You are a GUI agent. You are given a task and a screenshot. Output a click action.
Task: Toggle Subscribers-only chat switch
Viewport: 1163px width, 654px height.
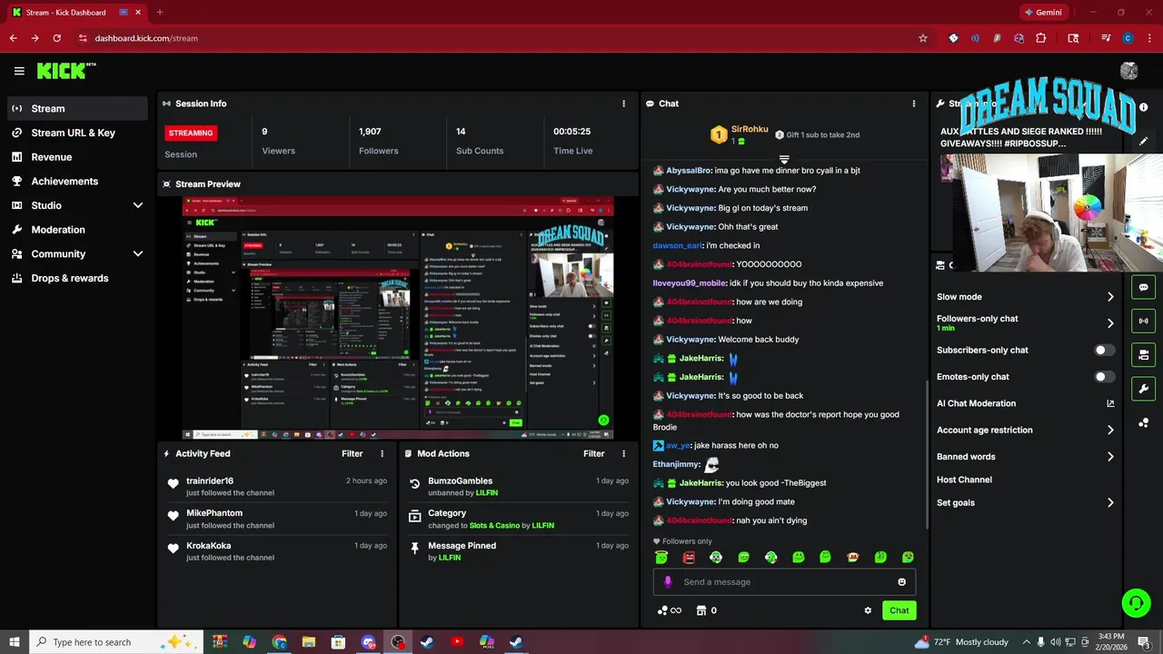[1104, 350]
